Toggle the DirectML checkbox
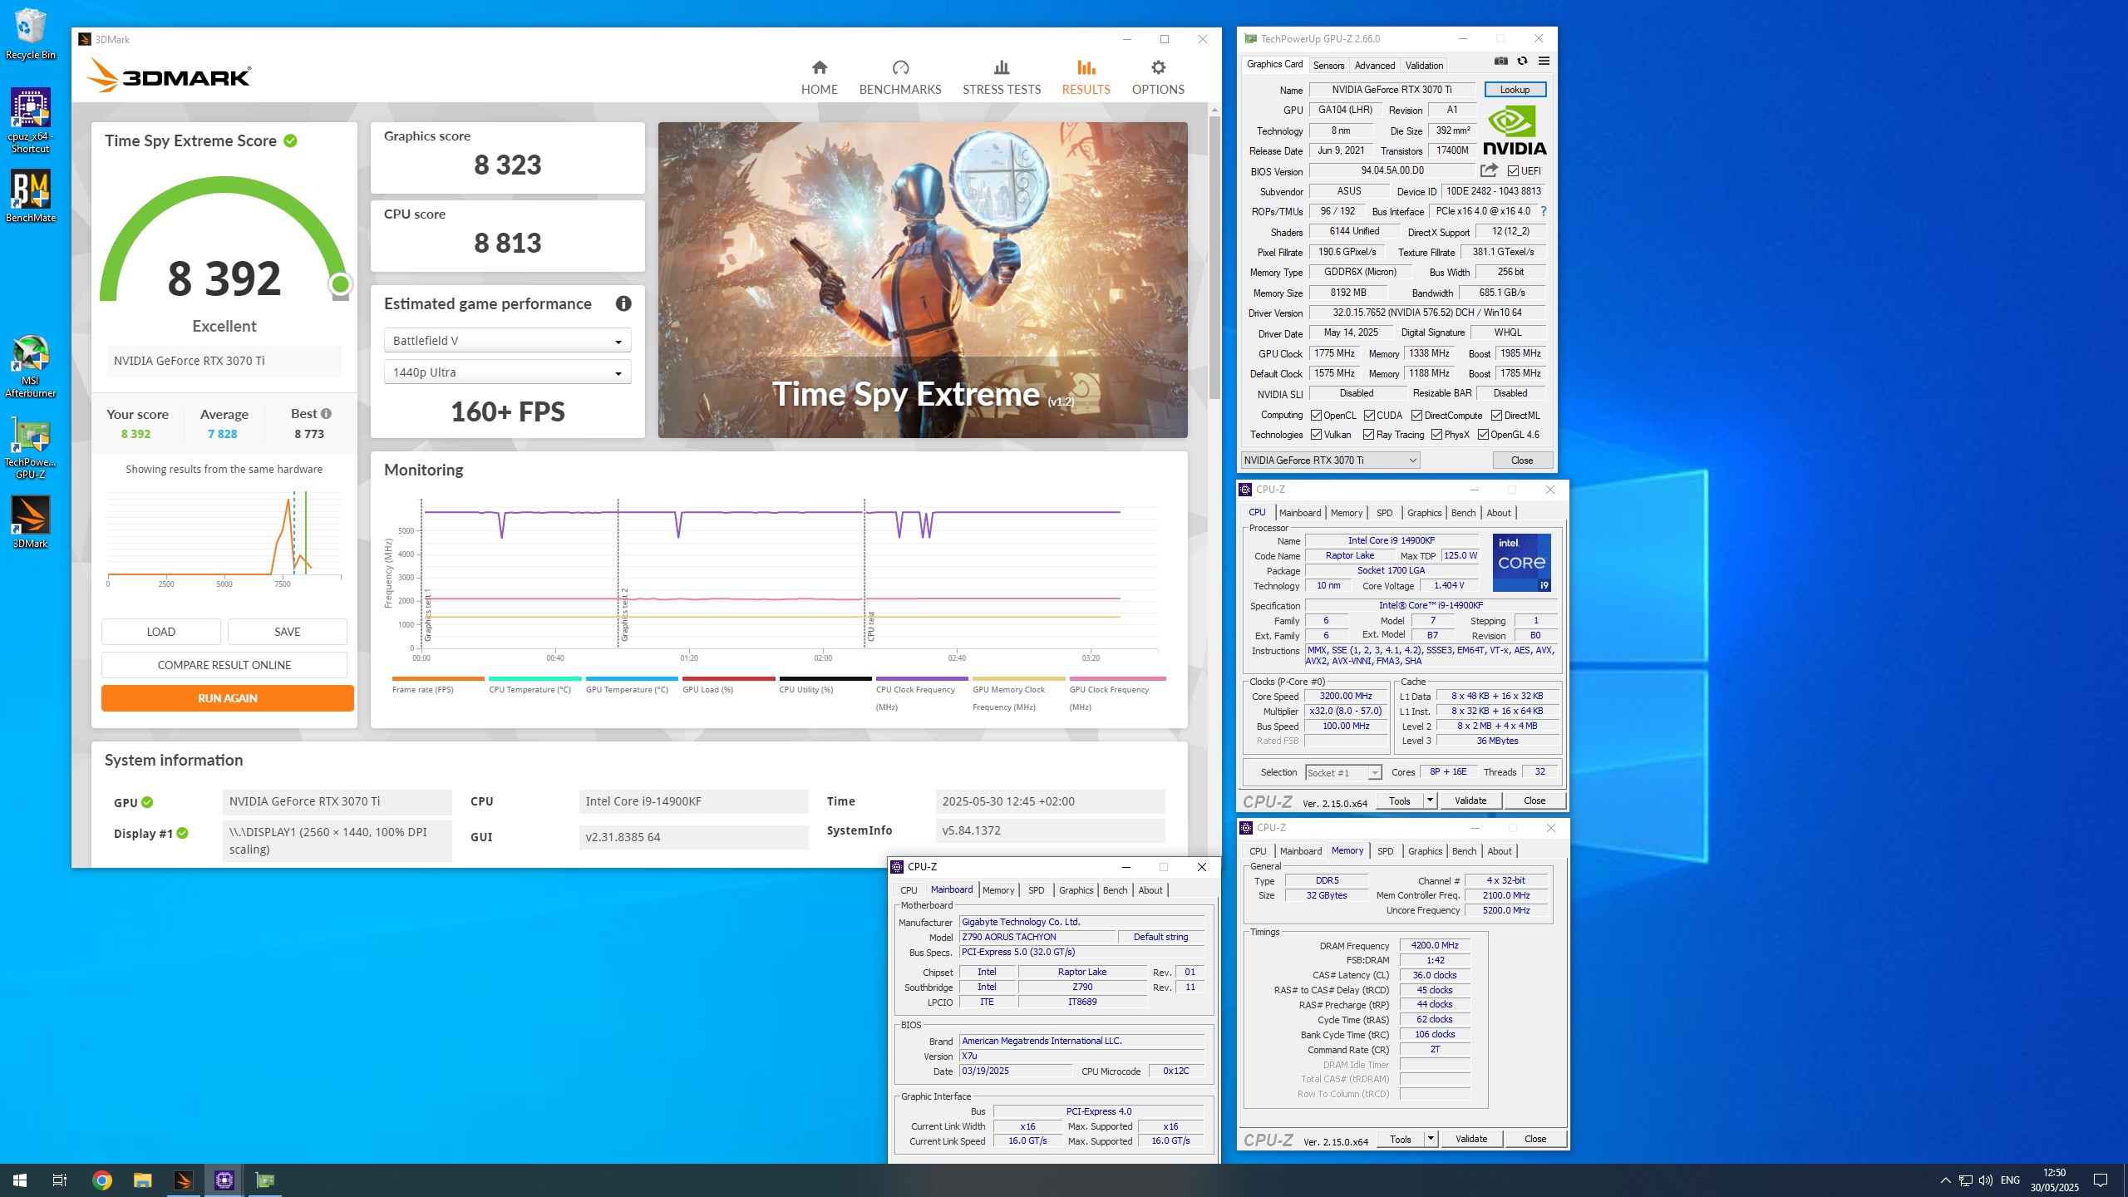This screenshot has width=2128, height=1197. (1496, 416)
